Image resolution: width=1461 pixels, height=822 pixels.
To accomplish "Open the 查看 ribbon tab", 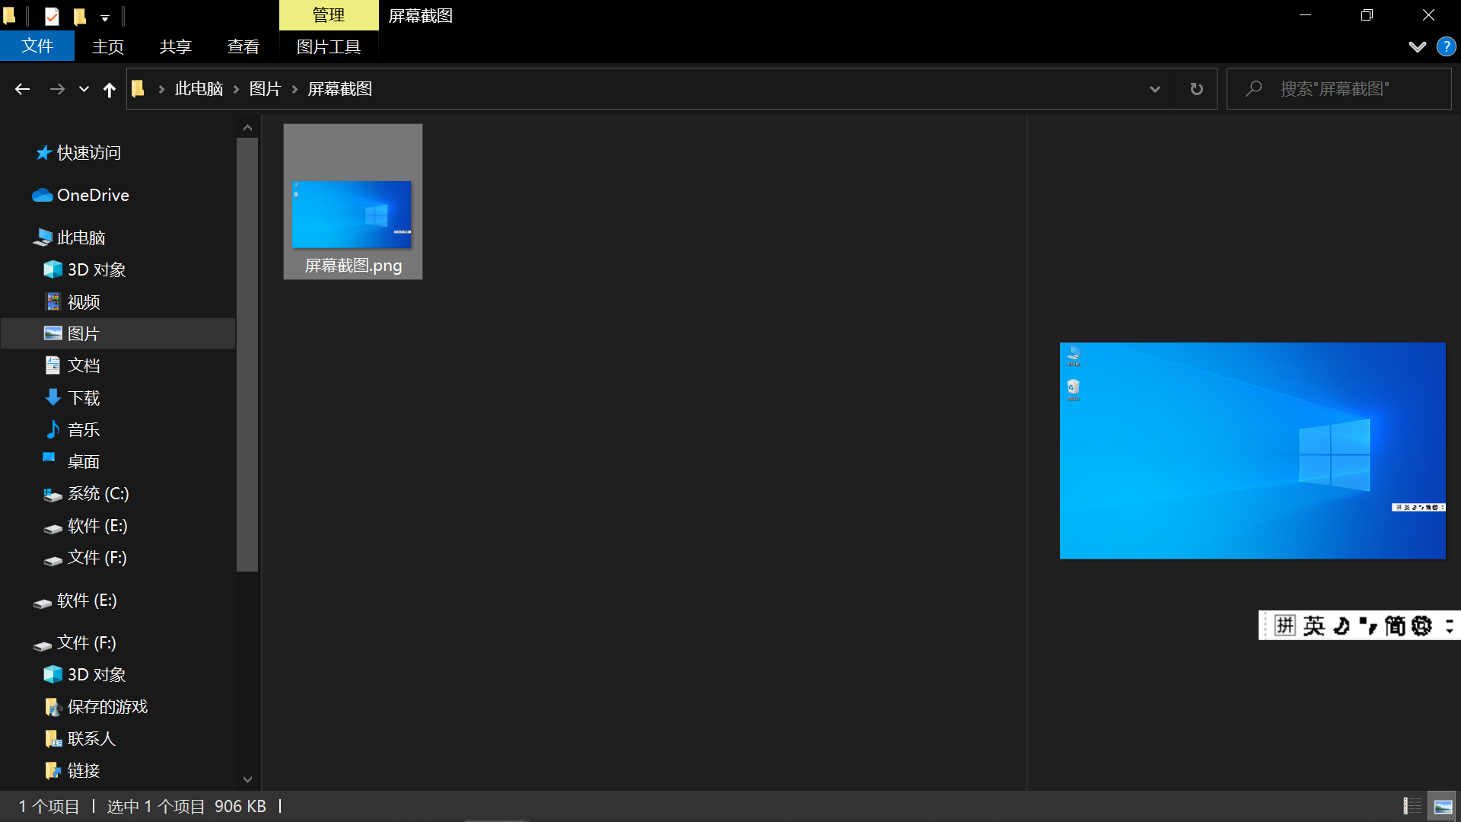I will pyautogui.click(x=243, y=46).
